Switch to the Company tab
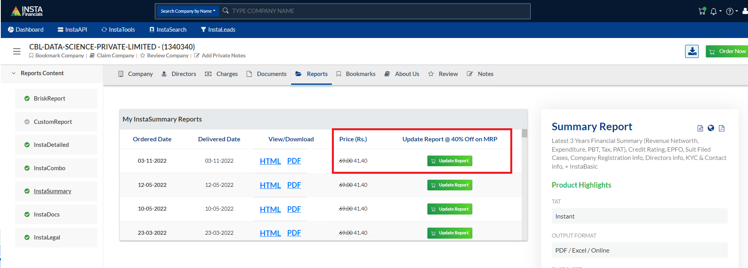This screenshot has height=268, width=748. 135,74
